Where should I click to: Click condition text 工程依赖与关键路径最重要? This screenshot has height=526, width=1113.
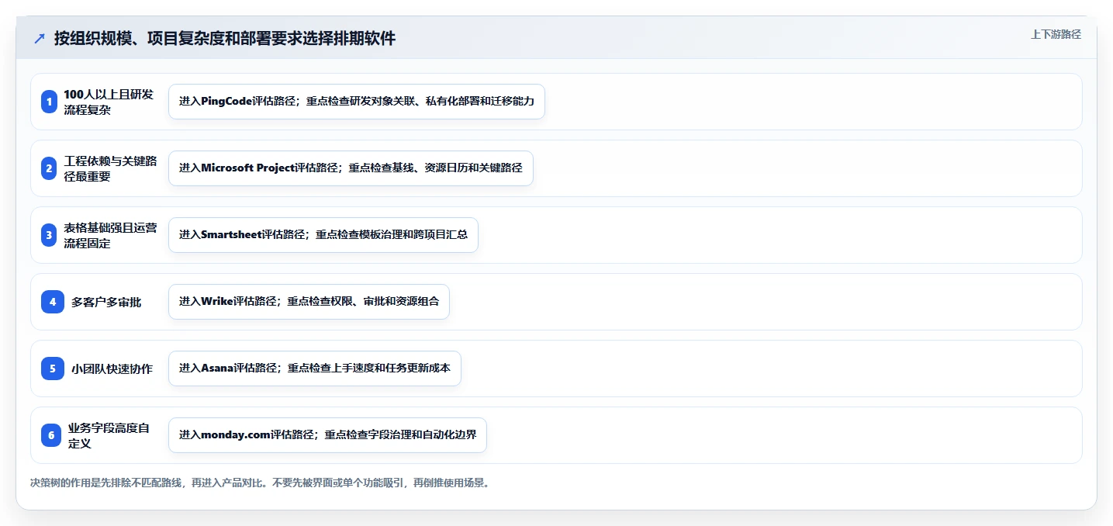[x=110, y=168]
